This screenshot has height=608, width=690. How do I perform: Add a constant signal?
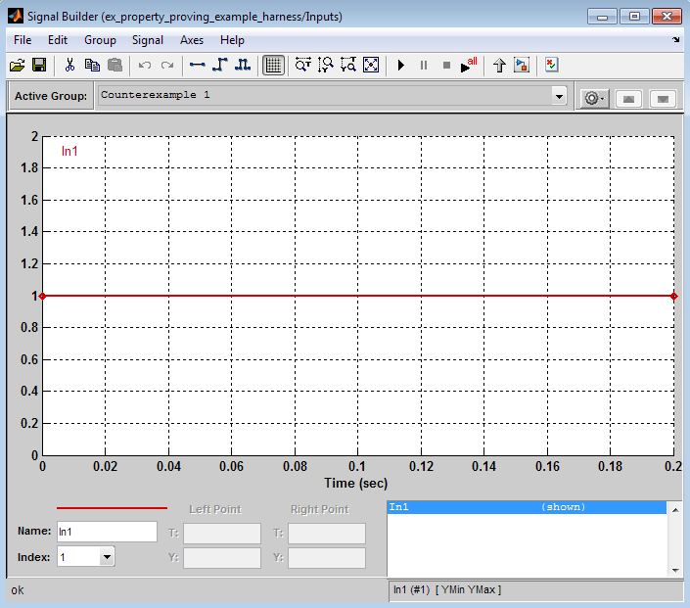point(197,66)
